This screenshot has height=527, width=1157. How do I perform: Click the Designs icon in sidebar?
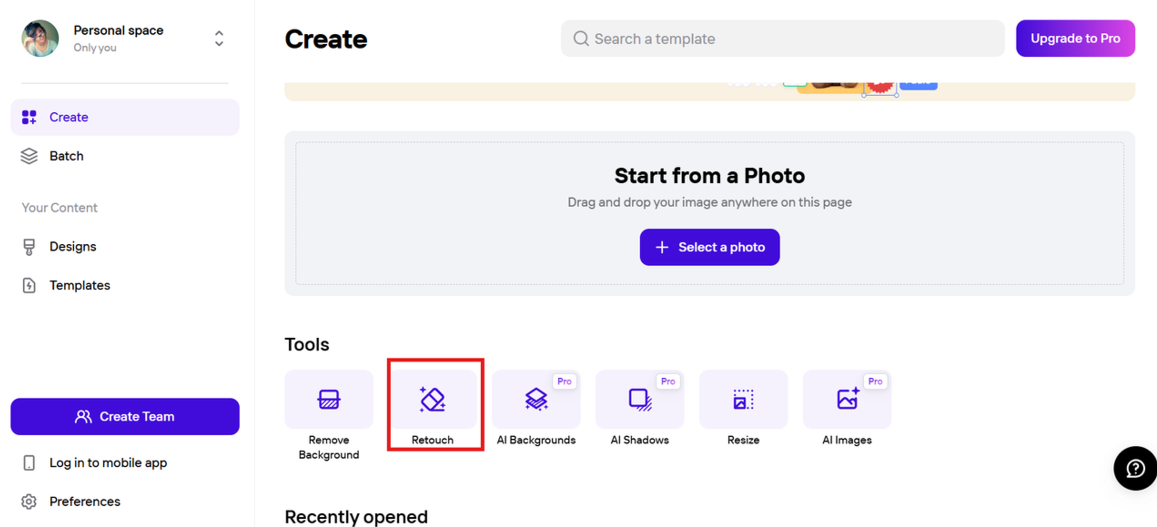[x=29, y=246]
